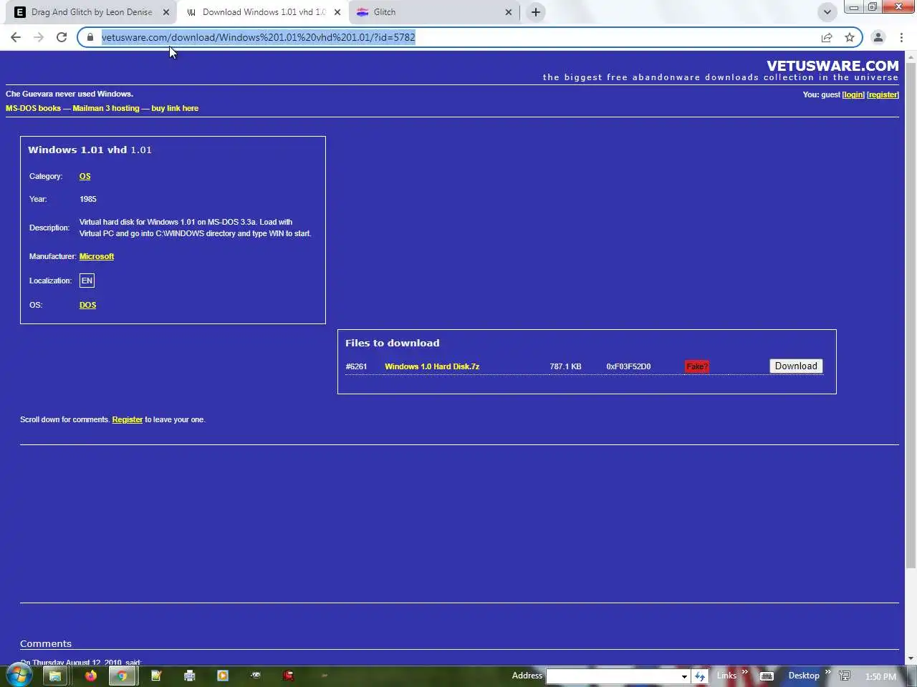Click the taskbar Address input field
The height and width of the screenshot is (687, 917).
(612, 676)
